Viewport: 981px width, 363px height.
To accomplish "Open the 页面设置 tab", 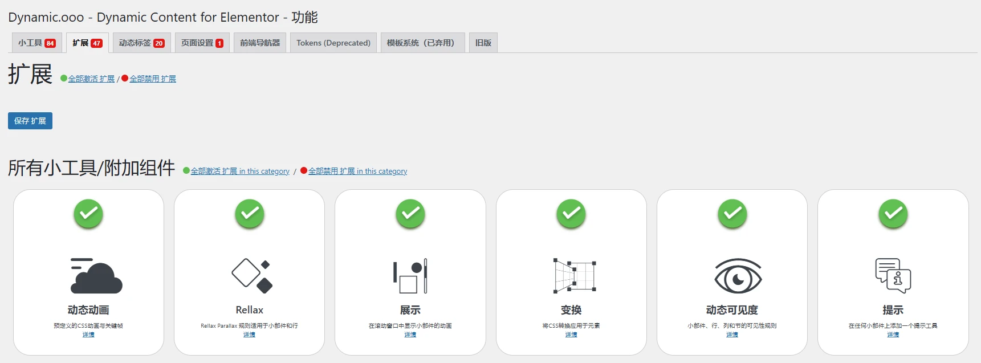I will tap(202, 43).
